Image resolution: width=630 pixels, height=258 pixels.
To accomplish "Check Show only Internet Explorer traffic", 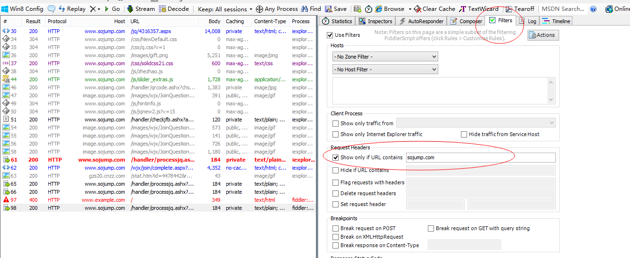I will 336,134.
